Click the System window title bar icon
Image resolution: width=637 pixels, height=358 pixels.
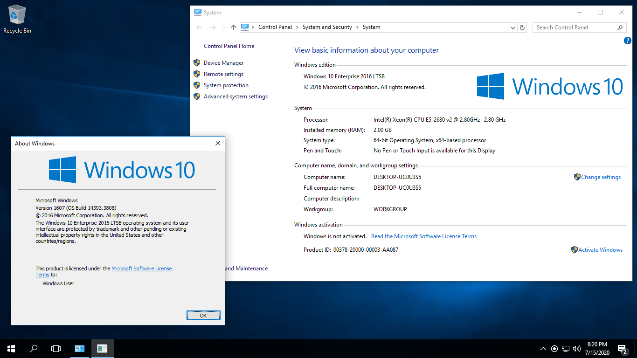(x=198, y=13)
